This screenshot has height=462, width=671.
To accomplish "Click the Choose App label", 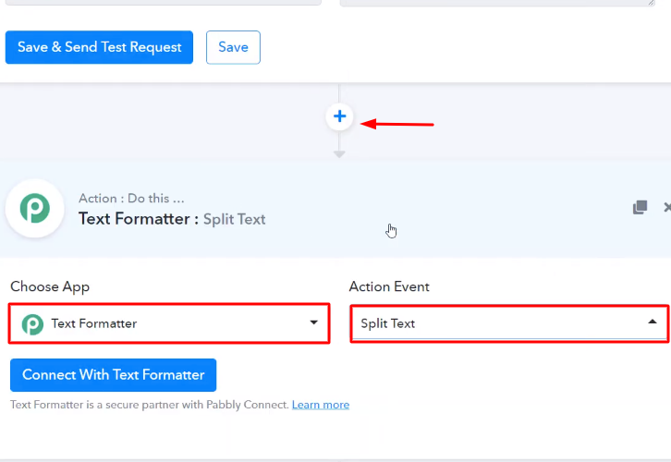I will 50,286.
